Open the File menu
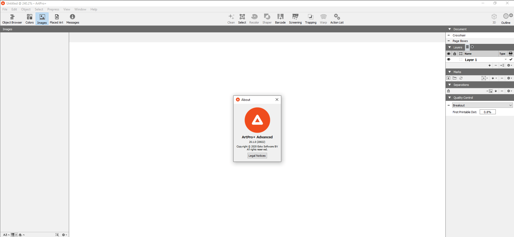This screenshot has height=237, width=514. pyautogui.click(x=5, y=9)
